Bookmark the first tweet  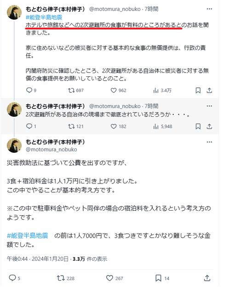pyautogui.click(x=198, y=90)
